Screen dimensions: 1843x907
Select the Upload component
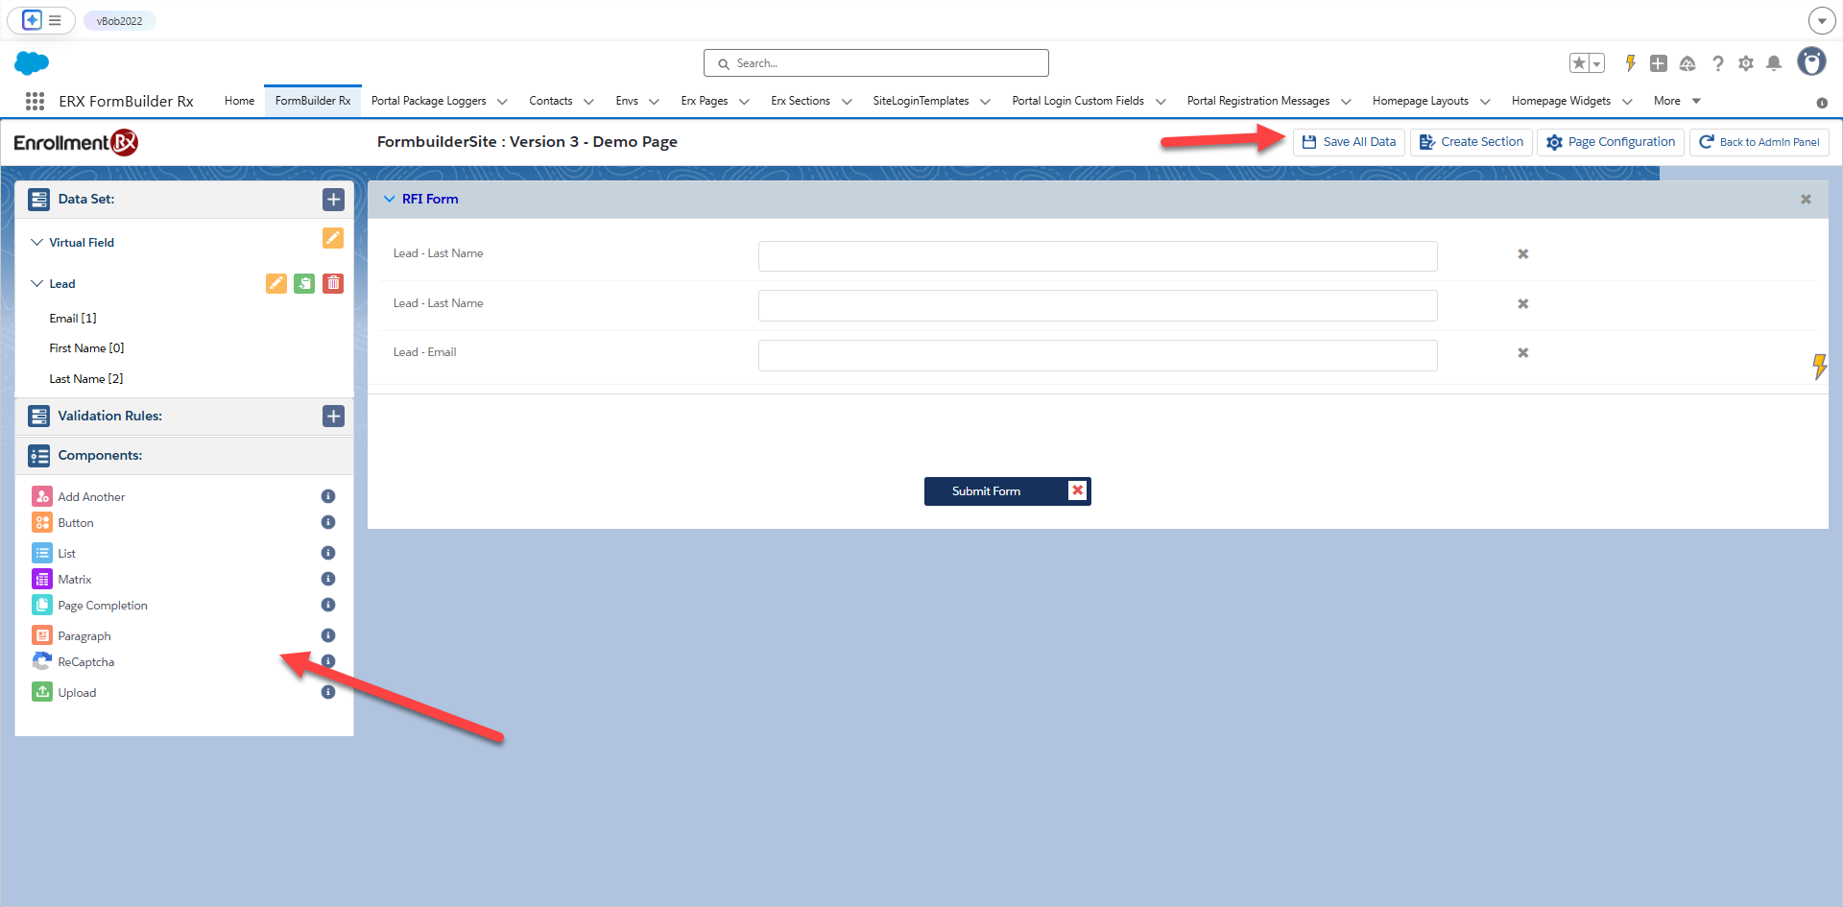tap(77, 693)
